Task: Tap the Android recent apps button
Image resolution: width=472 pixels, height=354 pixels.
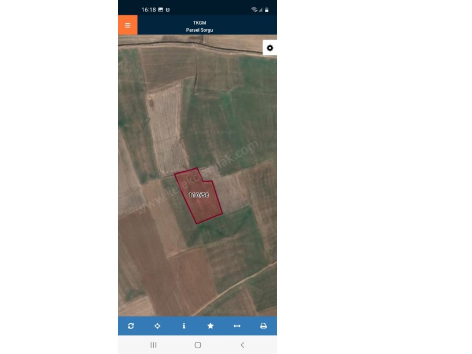Action: (153, 345)
